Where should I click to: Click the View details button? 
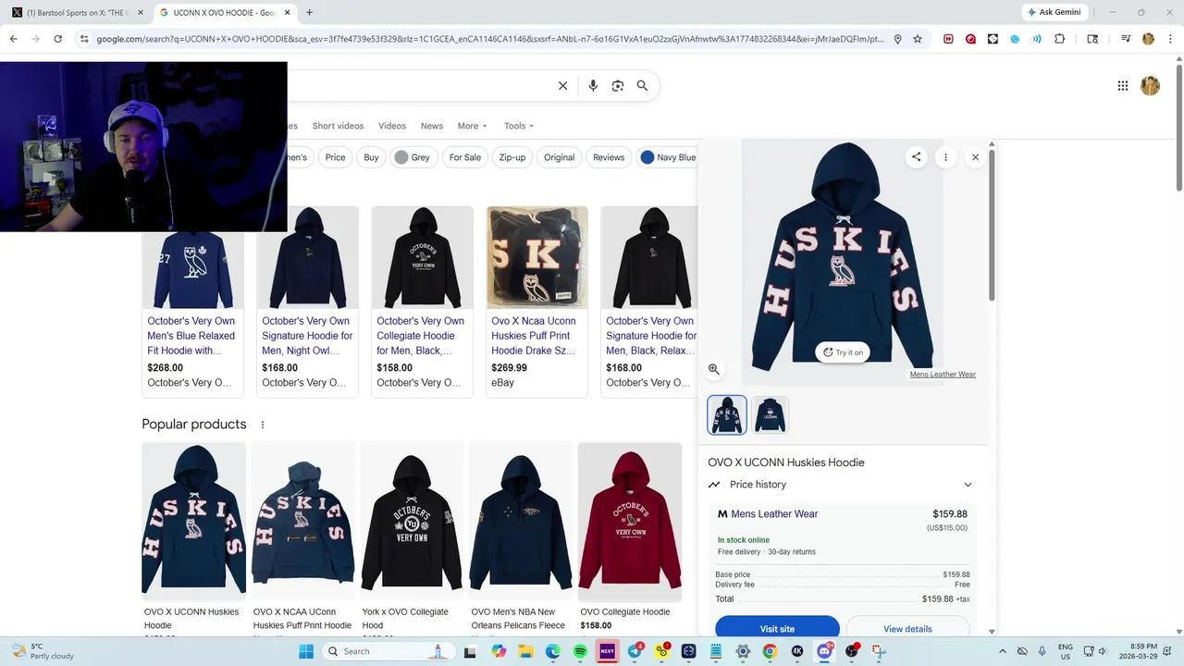coord(907,628)
